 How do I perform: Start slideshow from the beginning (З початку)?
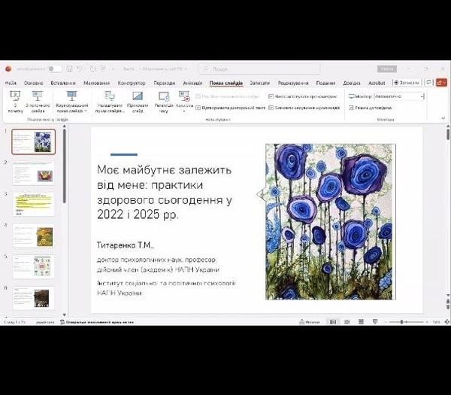point(15,96)
